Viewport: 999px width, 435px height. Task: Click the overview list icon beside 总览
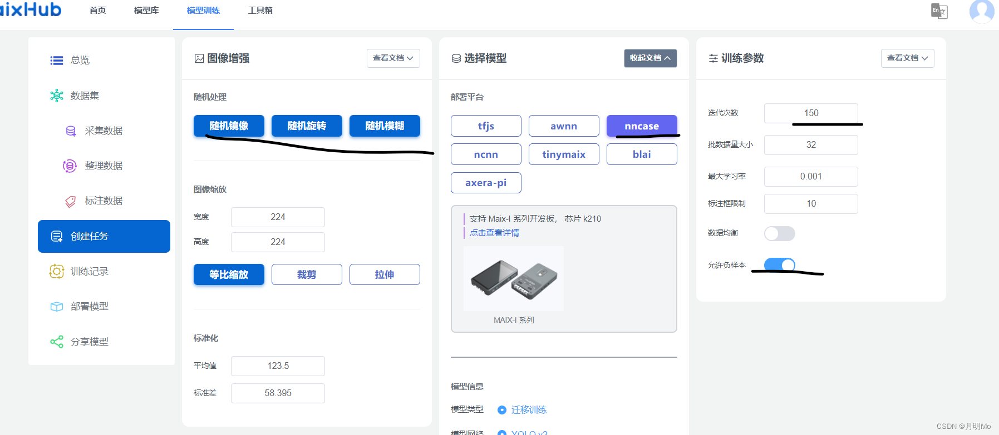(x=57, y=61)
